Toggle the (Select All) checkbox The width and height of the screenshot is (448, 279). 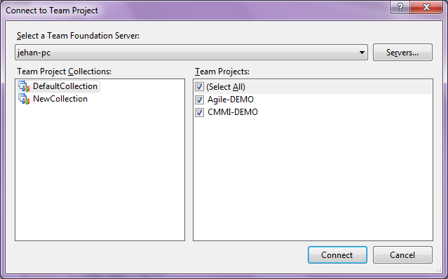(x=199, y=87)
